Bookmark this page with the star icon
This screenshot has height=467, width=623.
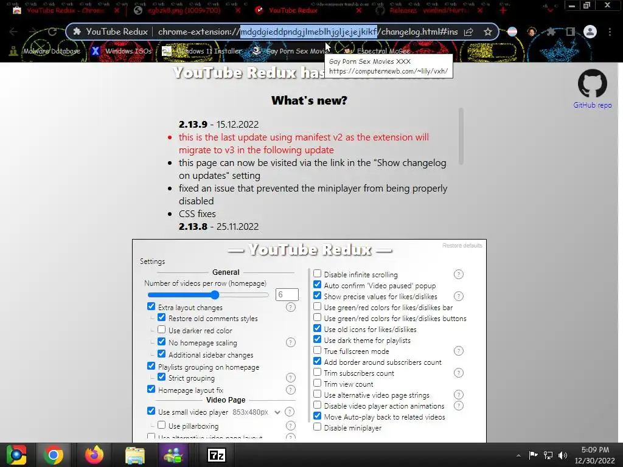tap(487, 32)
